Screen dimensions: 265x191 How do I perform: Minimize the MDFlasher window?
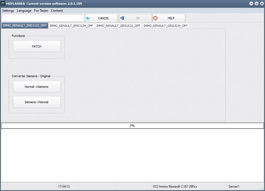(251, 4)
